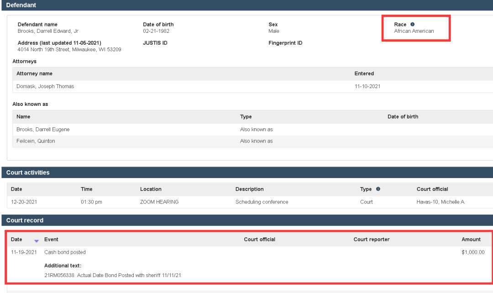Select alias Brooks, Darrell Eugene
The height and width of the screenshot is (293, 493).
[x=43, y=130]
